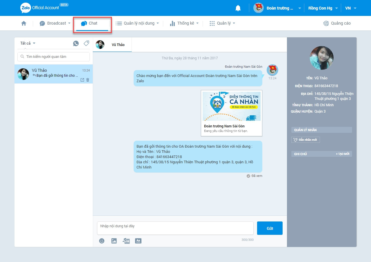Pop out Vũ Thảo conversation in new window
The width and height of the screenshot is (371, 262).
tap(82, 80)
